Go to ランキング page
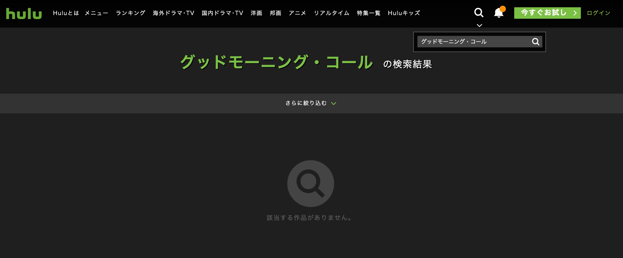Viewport: 623px width, 258px height. point(130,13)
